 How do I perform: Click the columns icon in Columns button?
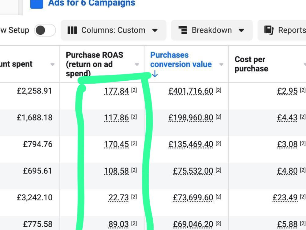[72, 30]
